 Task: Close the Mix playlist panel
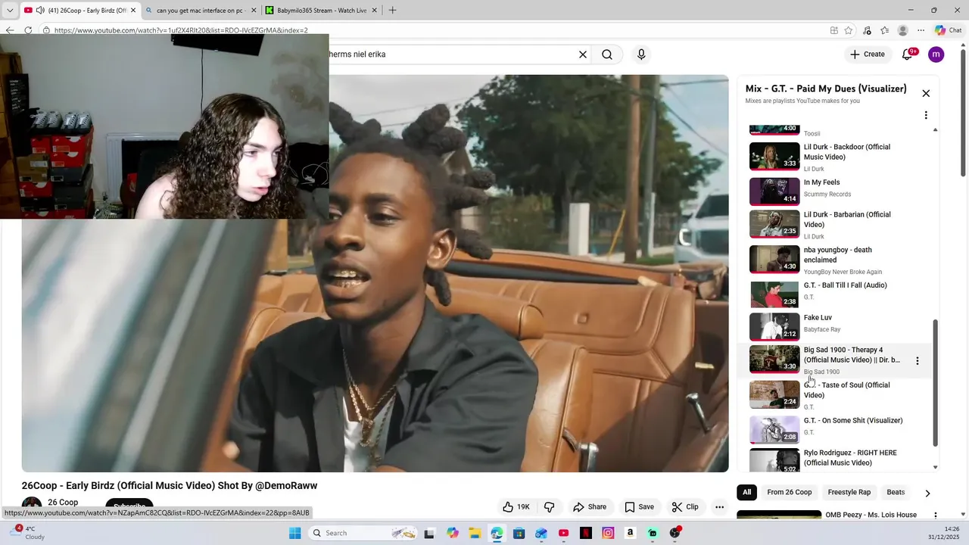coord(926,93)
